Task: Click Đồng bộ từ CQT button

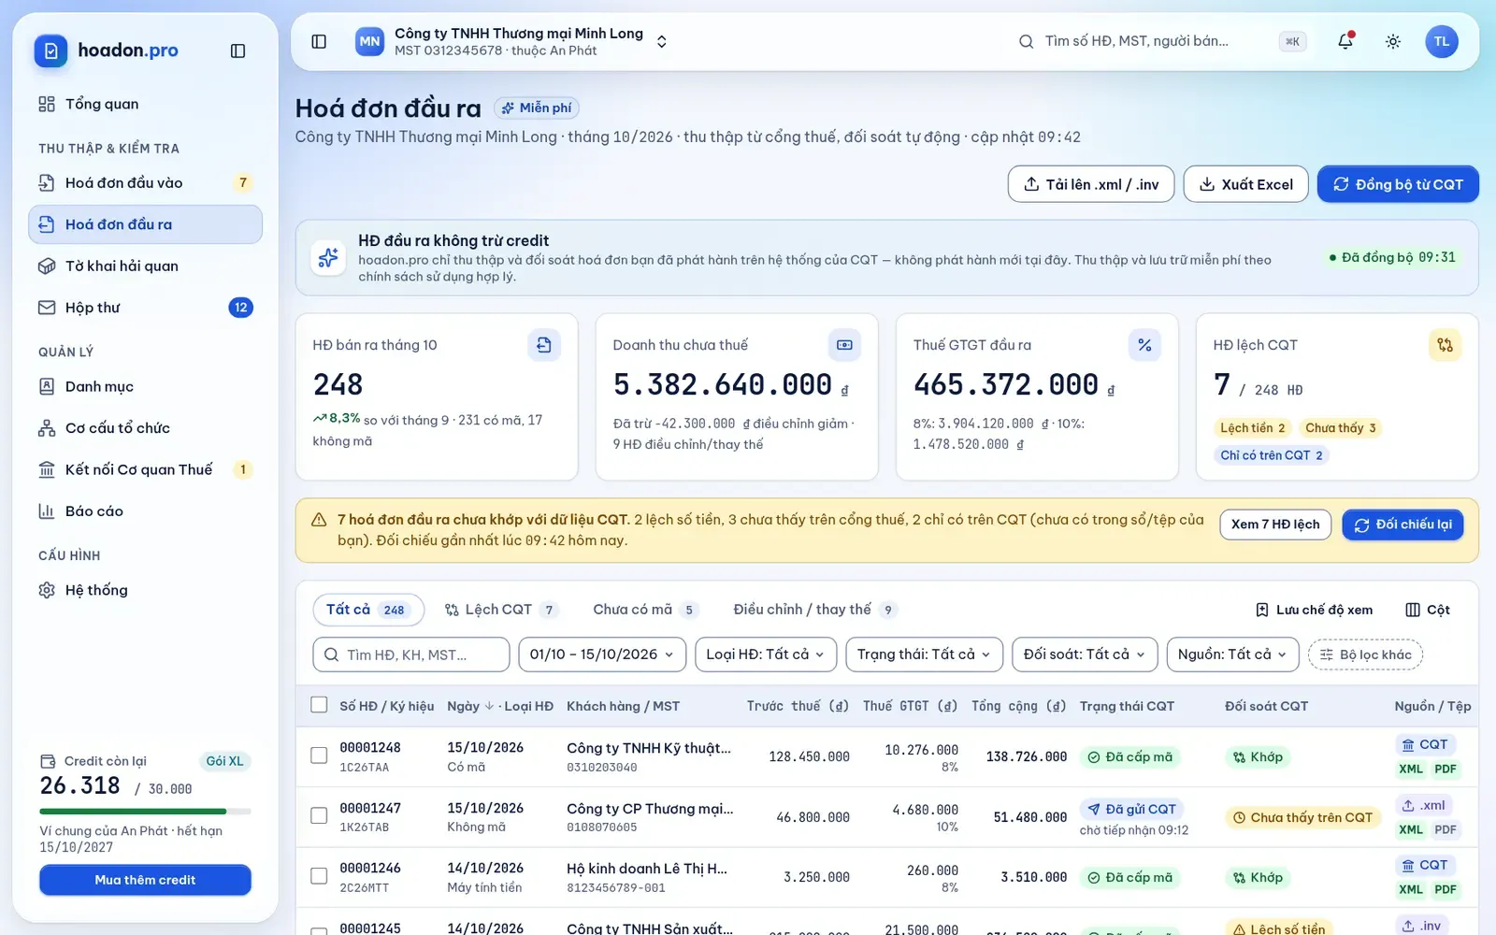Action: [x=1398, y=184]
